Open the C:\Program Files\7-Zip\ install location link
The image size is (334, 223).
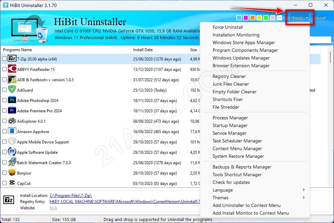pos(71,195)
